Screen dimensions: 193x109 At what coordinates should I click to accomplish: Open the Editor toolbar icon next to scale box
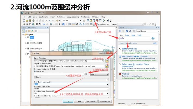[x=84, y=20]
